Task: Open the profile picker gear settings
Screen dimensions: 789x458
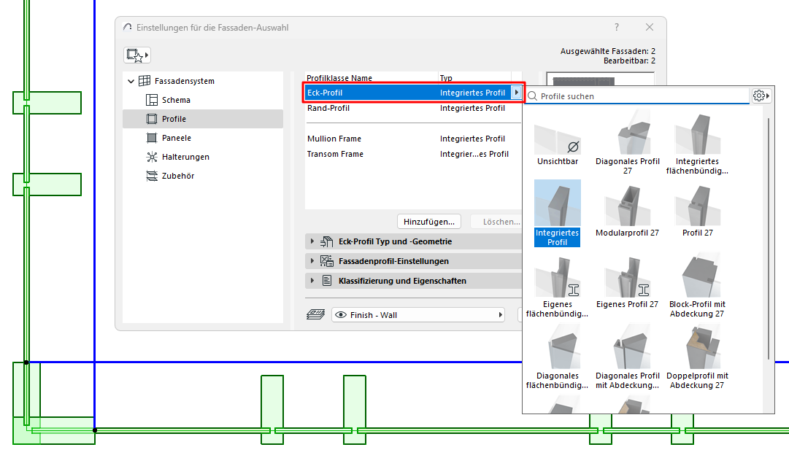Action: tap(761, 96)
